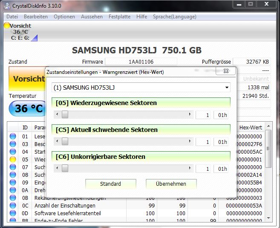Click the CrystalDiskInfo title bar app icon
The height and width of the screenshot is (228, 280).
7,6
